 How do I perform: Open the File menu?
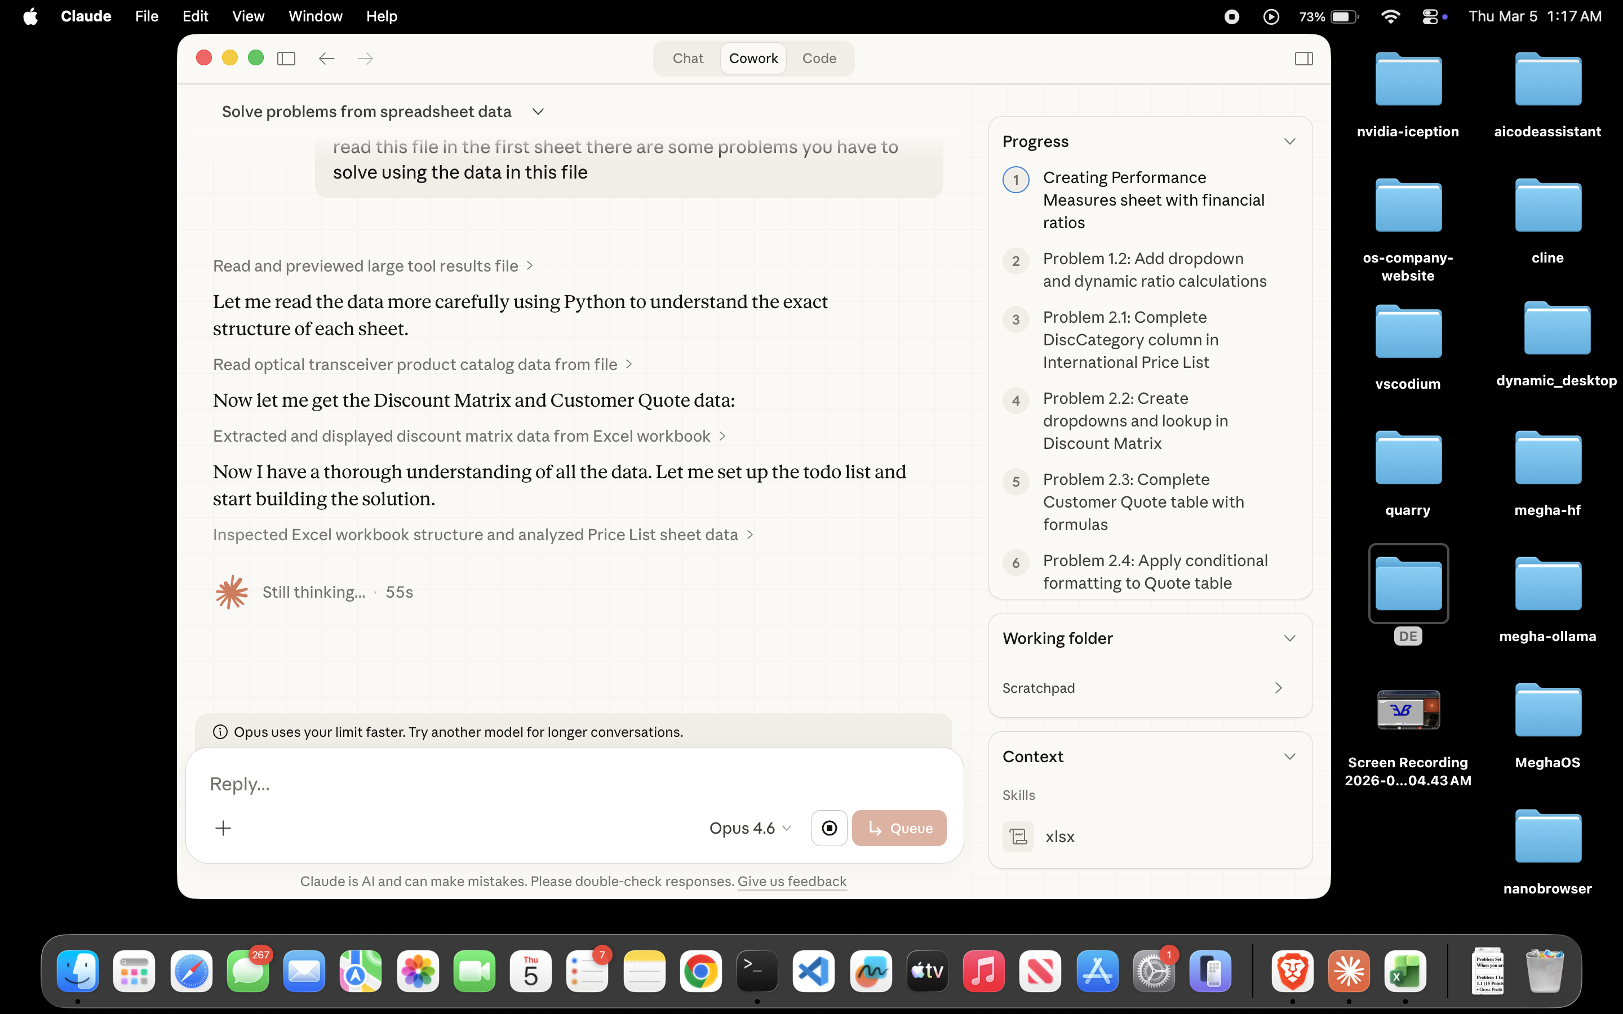[146, 16]
